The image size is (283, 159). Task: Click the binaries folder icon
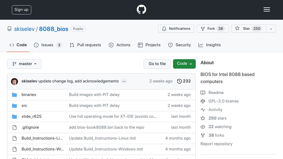14,95
